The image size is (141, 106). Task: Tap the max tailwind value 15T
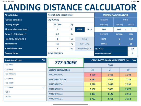coord(131,39)
